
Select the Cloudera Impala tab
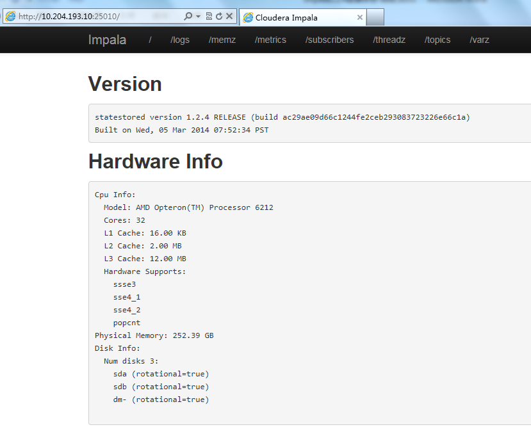[302, 17]
